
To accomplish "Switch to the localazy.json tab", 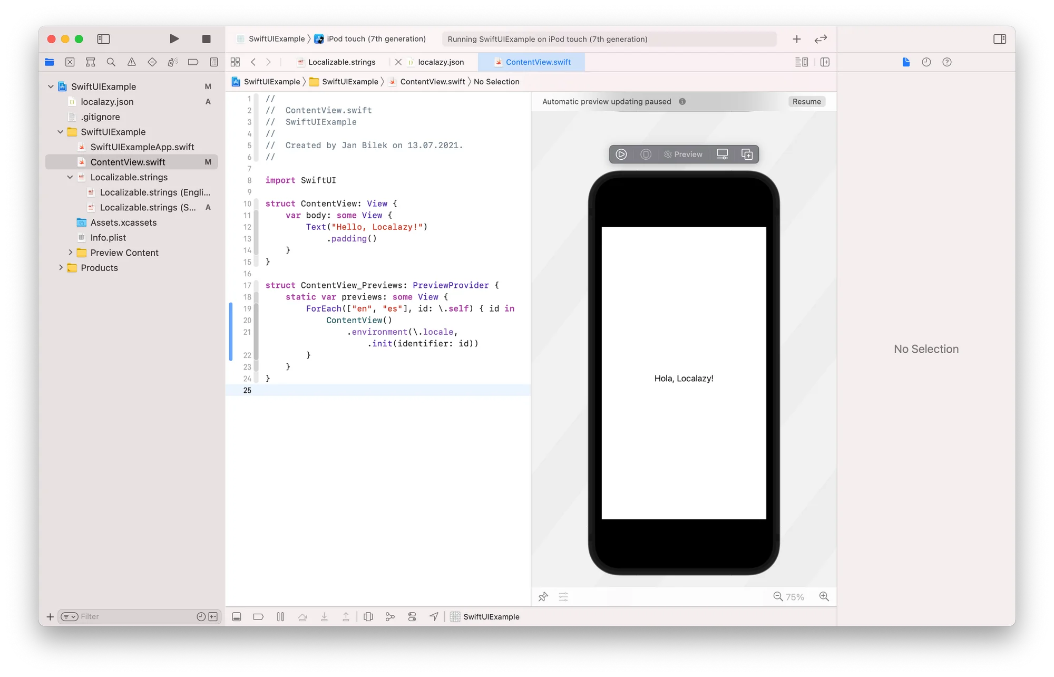I will tap(441, 62).
